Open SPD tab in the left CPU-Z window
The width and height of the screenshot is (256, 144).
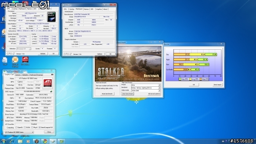(x=35, y=9)
